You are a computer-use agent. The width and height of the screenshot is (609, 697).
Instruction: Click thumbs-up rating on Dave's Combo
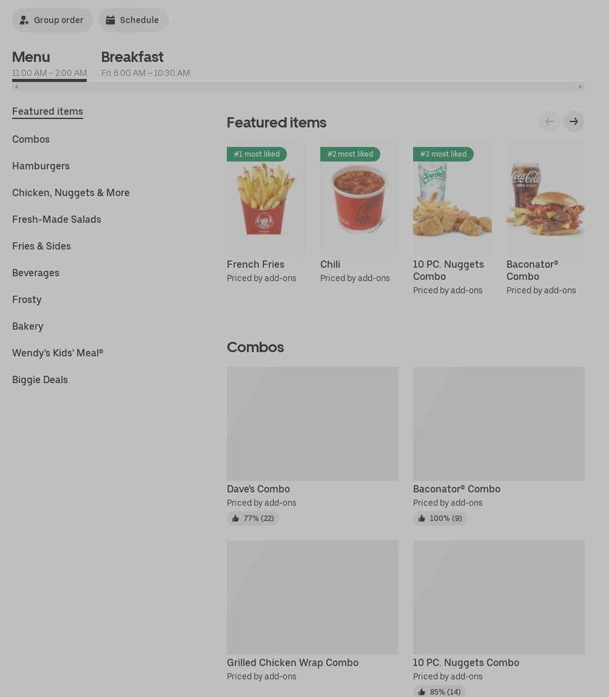tap(252, 518)
